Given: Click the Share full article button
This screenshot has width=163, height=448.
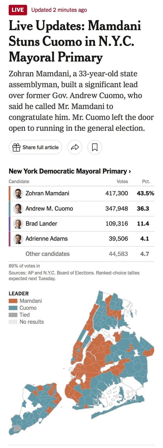Looking at the screenshot, I should point(35,147).
